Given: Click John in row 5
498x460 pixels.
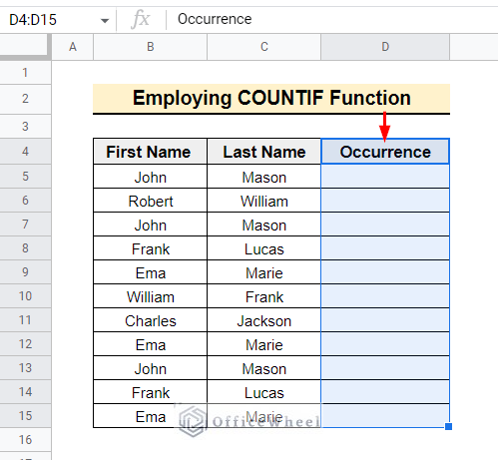Looking at the screenshot, I should tap(150, 177).
